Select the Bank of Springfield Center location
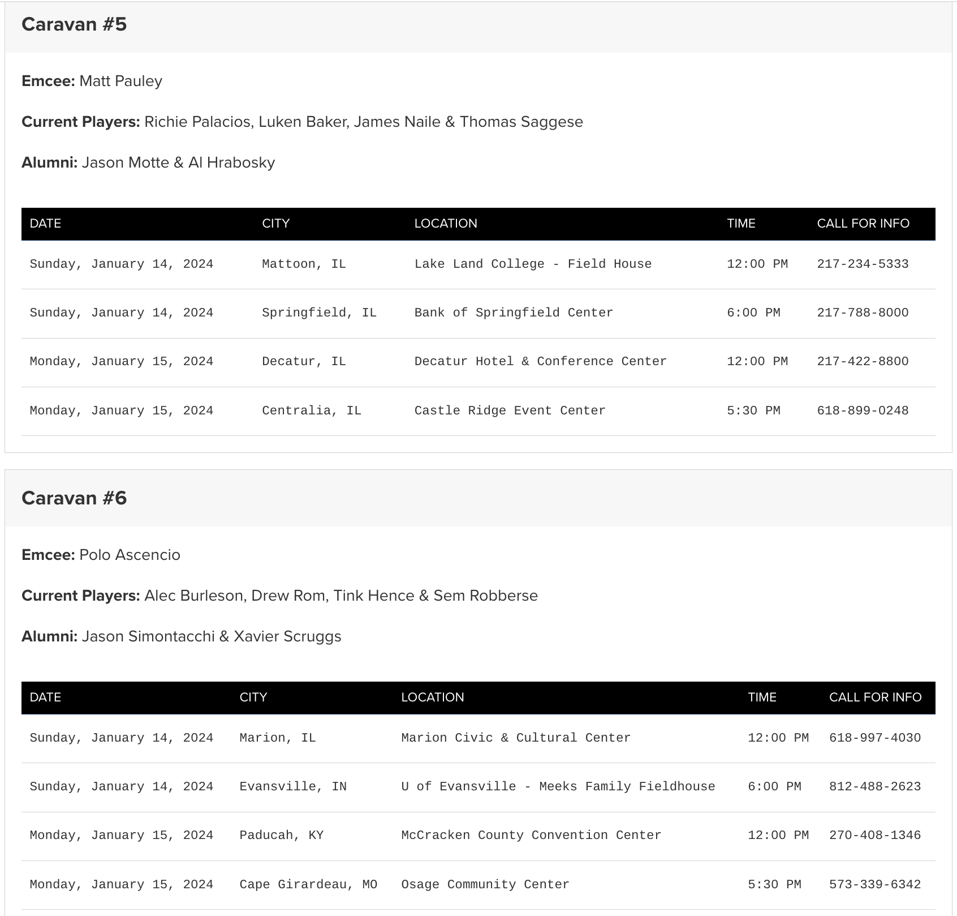The image size is (957, 916). click(x=513, y=313)
